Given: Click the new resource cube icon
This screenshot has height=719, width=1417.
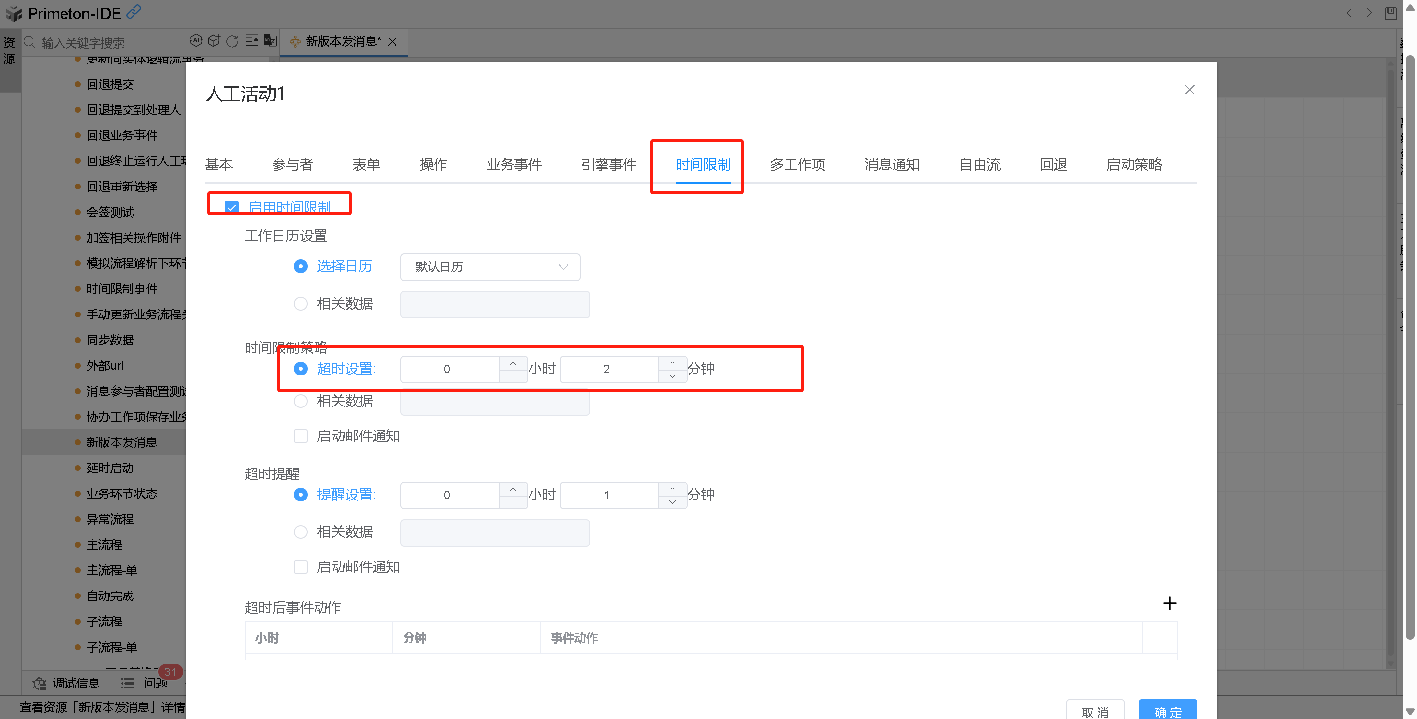Looking at the screenshot, I should (x=214, y=40).
